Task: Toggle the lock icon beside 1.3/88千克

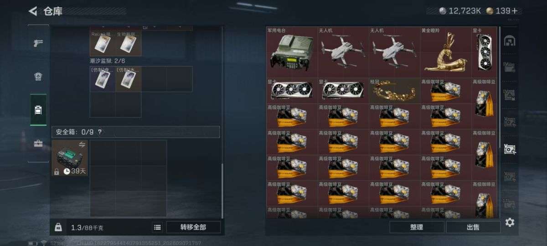Action: (x=58, y=227)
